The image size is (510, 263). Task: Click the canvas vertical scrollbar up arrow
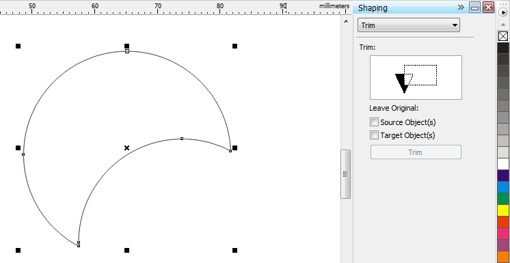pyautogui.click(x=346, y=21)
